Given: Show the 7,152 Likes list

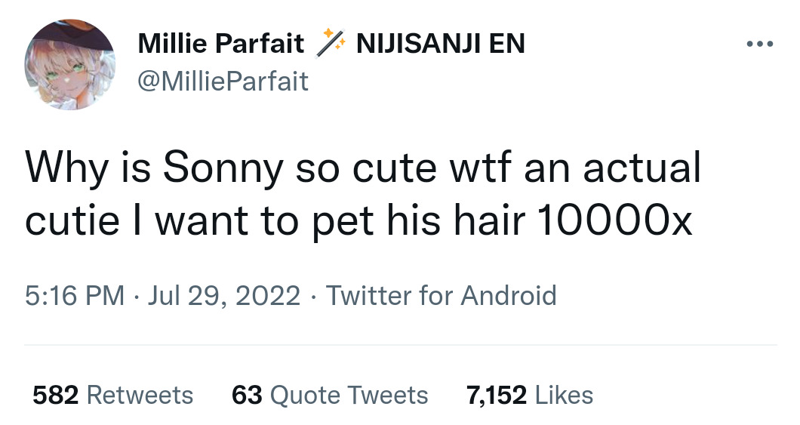Looking at the screenshot, I should [530, 395].
